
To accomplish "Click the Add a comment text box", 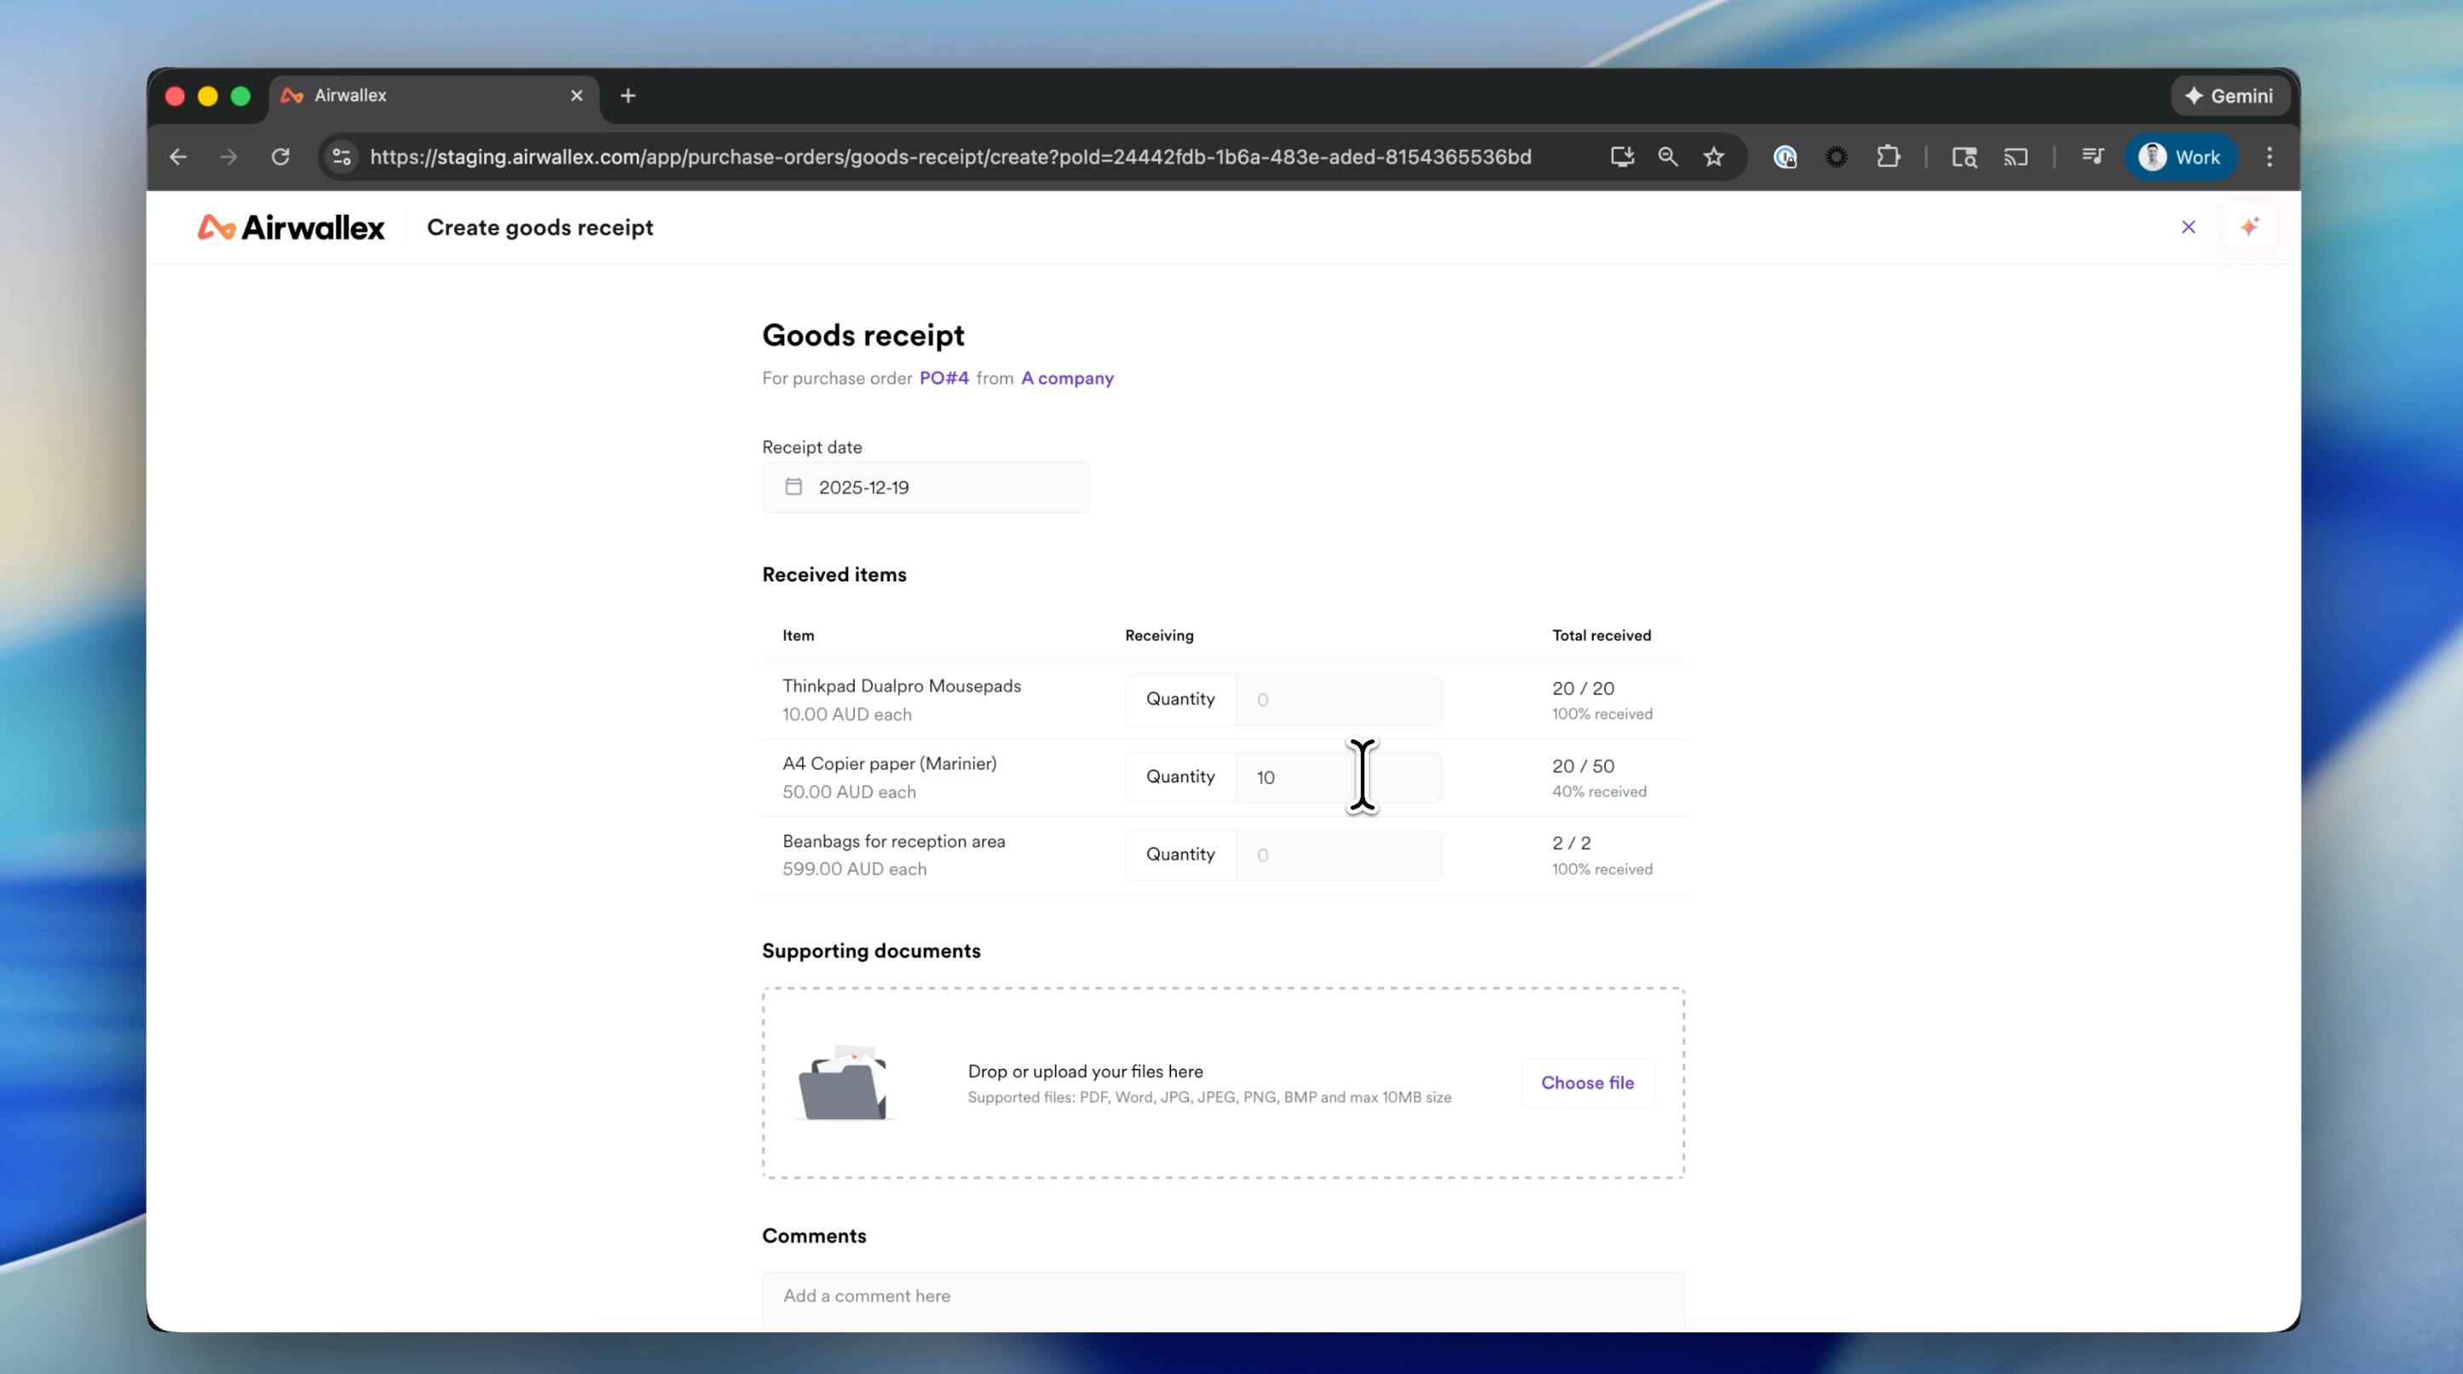I will (x=1222, y=1296).
